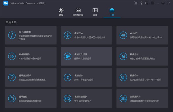Click the GIF maker icon
Screen dimensions: 173x112
click(123, 35)
